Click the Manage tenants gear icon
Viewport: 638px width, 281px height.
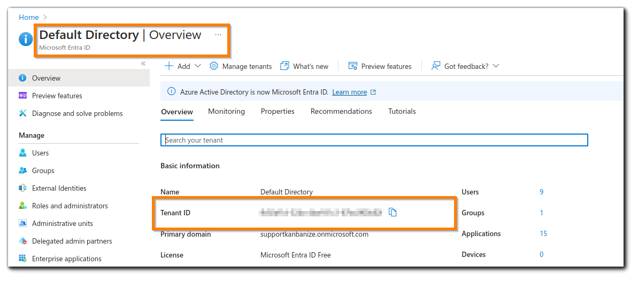click(x=214, y=66)
